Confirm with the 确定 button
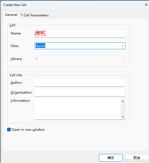 [x=111, y=158]
